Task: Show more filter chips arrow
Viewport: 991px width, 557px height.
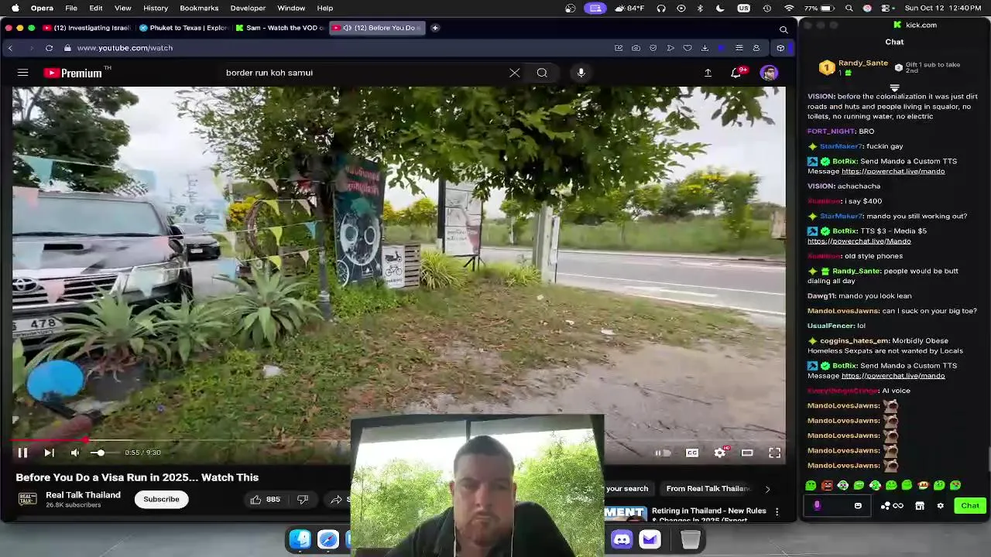Action: (x=767, y=489)
